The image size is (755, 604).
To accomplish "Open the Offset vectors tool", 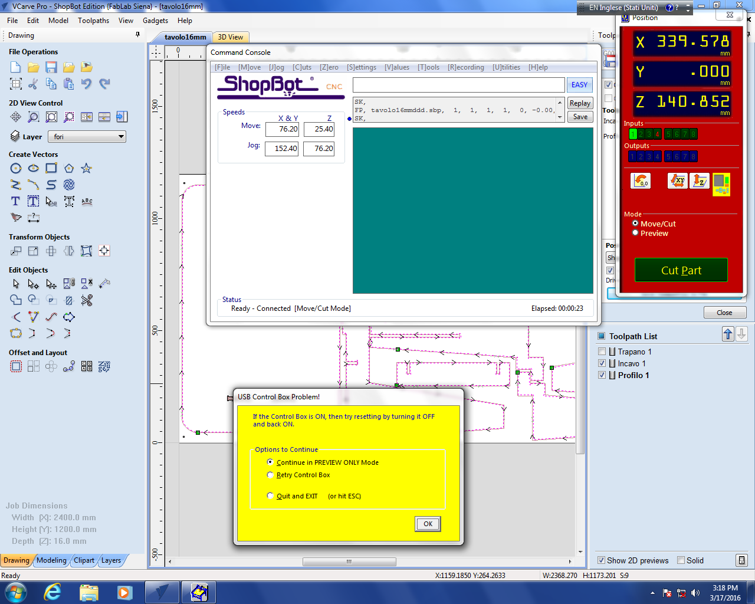I will (x=16, y=367).
